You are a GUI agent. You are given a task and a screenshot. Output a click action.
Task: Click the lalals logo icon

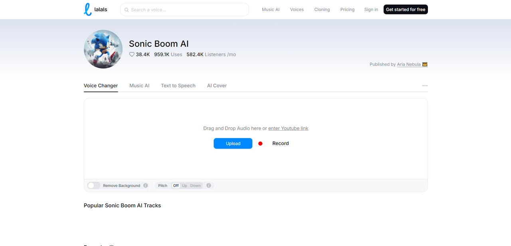pos(88,10)
